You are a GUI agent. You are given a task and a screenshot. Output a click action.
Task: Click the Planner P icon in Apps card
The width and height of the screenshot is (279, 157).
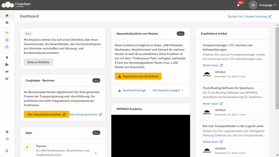click(x=27, y=147)
